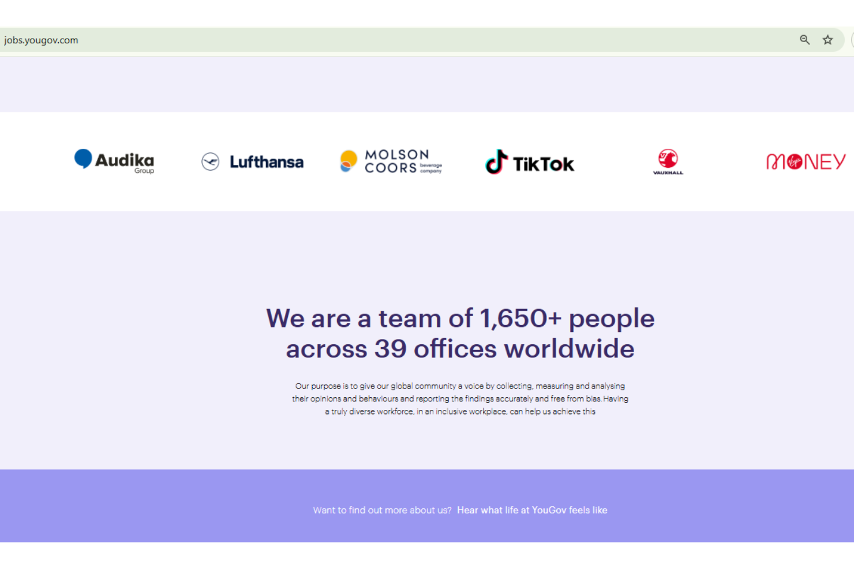Bookmark this page with the star icon
This screenshot has height=569, width=854.
click(827, 40)
